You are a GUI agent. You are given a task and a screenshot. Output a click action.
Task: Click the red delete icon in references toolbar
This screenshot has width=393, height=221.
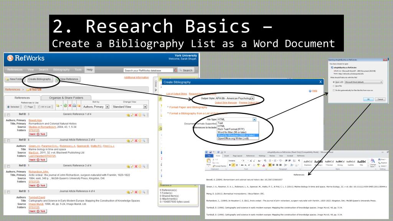tap(70, 106)
